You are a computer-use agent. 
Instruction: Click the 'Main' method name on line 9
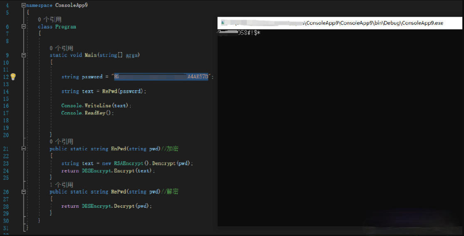pyautogui.click(x=91, y=55)
